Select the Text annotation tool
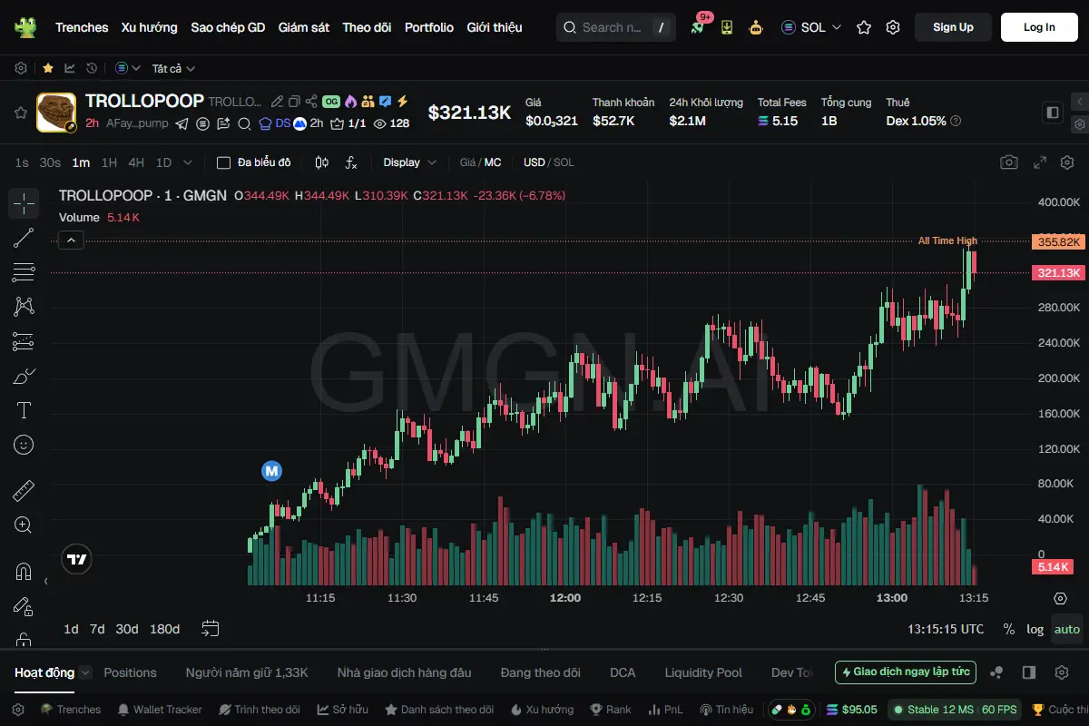 [24, 410]
